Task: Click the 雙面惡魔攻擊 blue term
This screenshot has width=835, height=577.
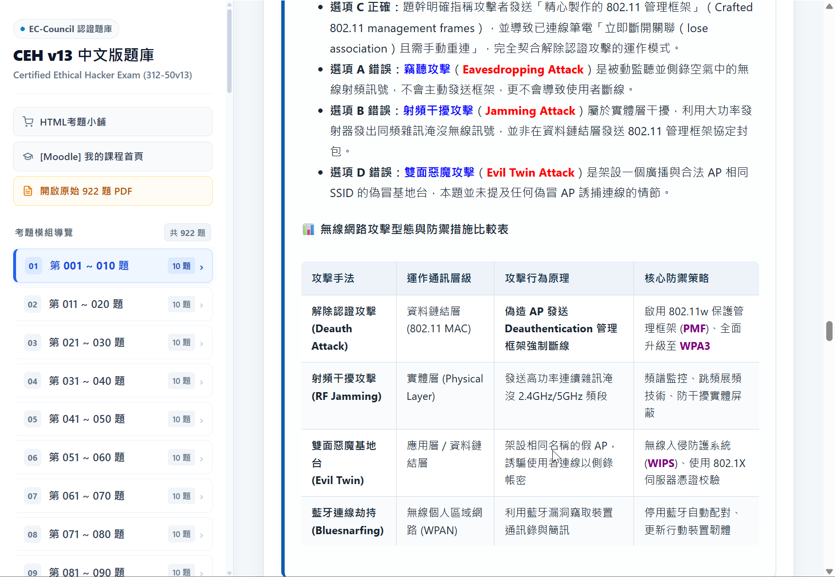Action: (x=439, y=173)
